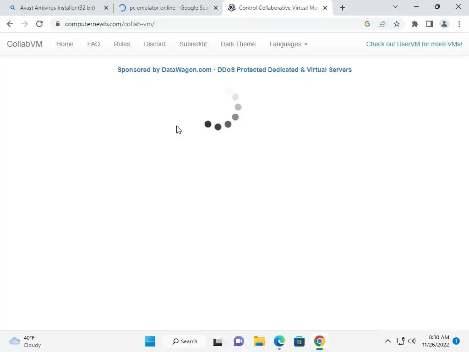The image size is (469, 352).
Task: Share this page via the share icon
Action: click(x=382, y=24)
